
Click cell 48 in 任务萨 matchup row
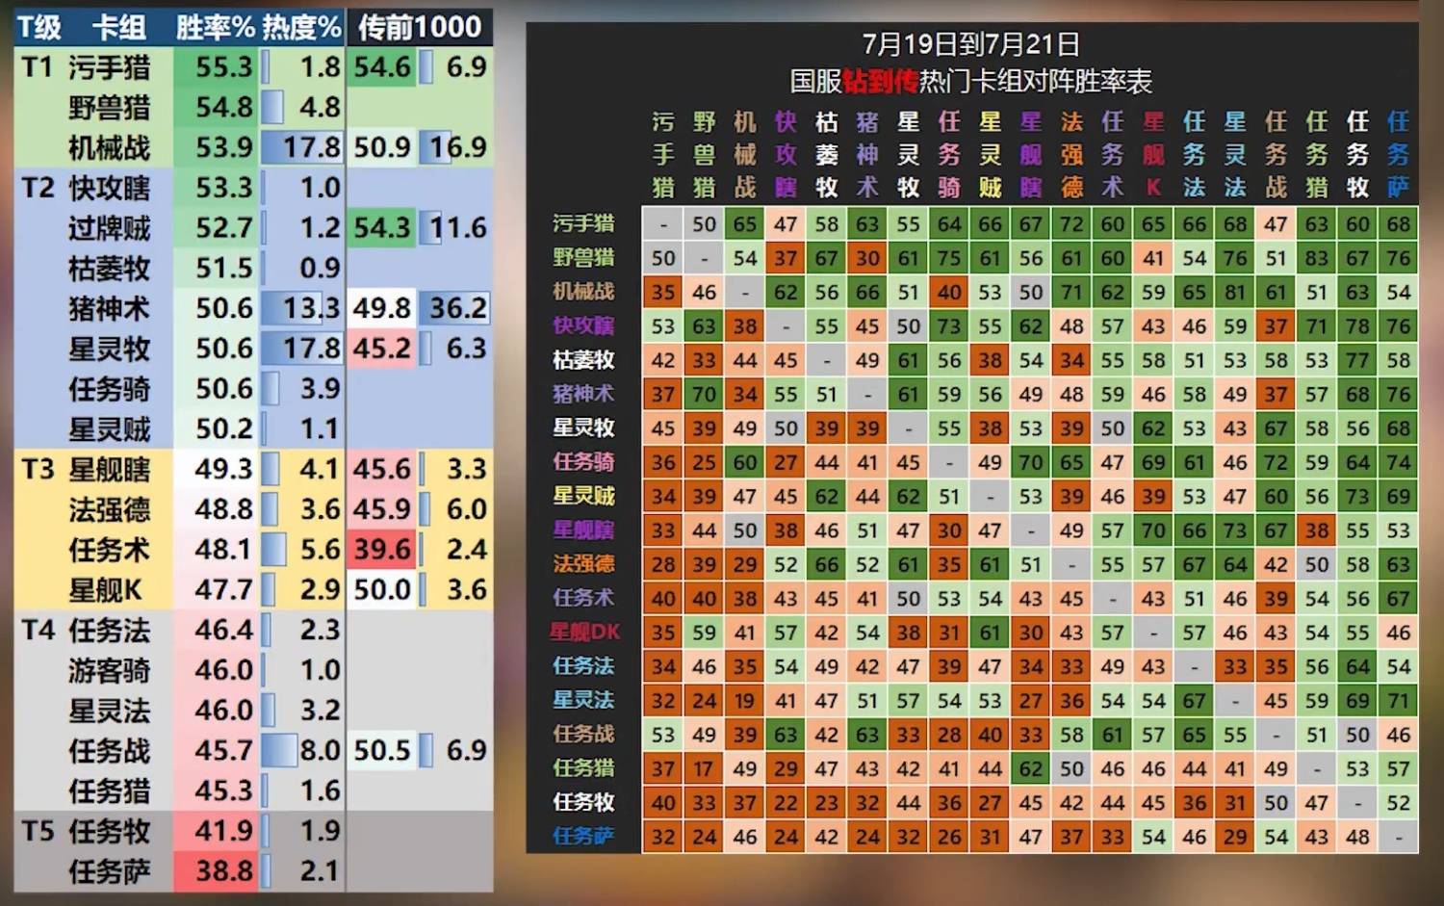(x=1357, y=836)
